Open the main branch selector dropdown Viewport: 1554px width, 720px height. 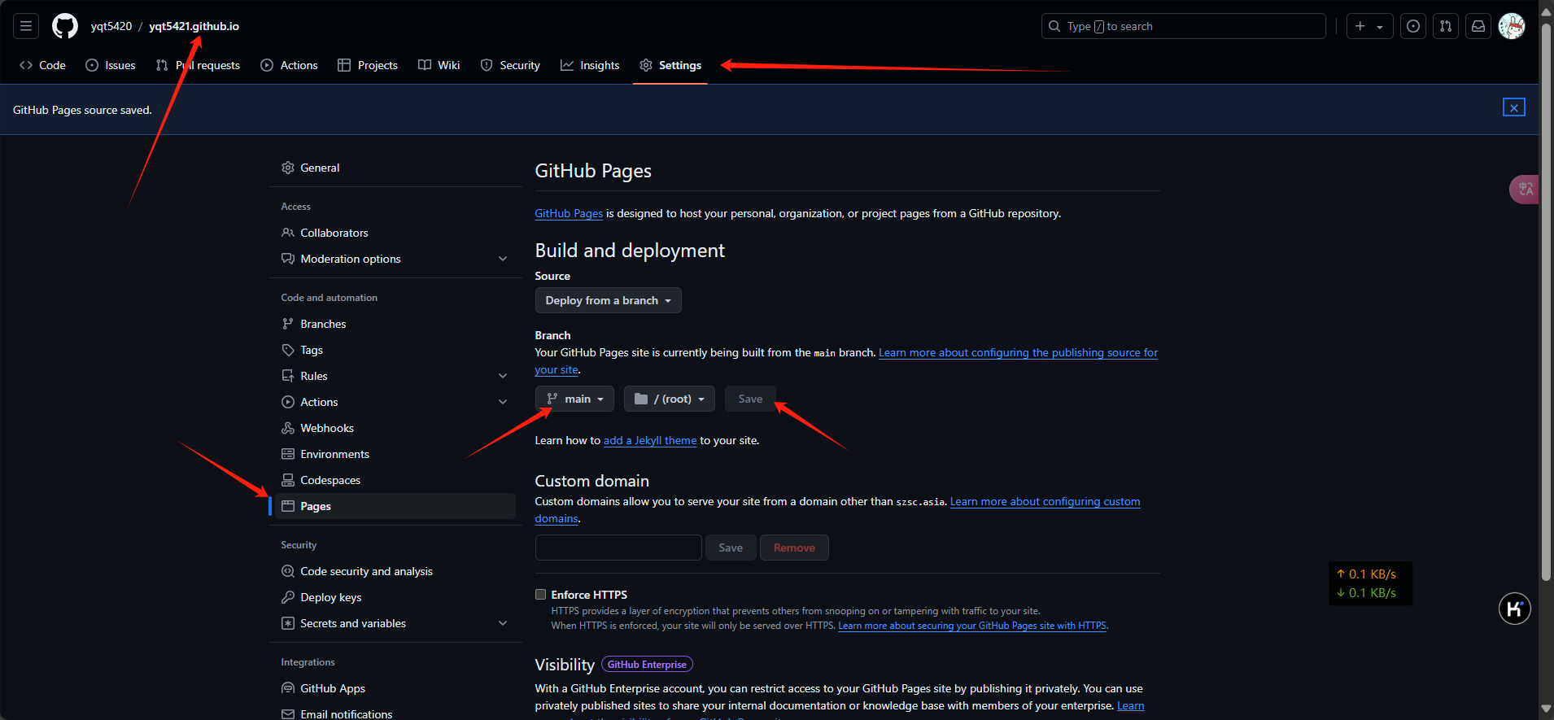click(574, 399)
